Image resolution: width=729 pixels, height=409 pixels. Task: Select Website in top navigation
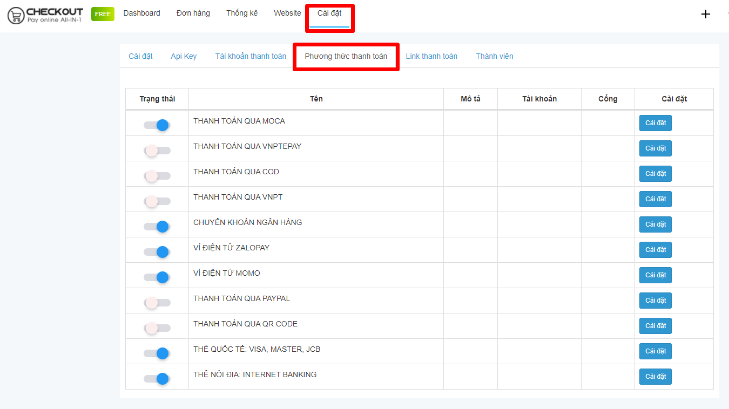point(287,13)
